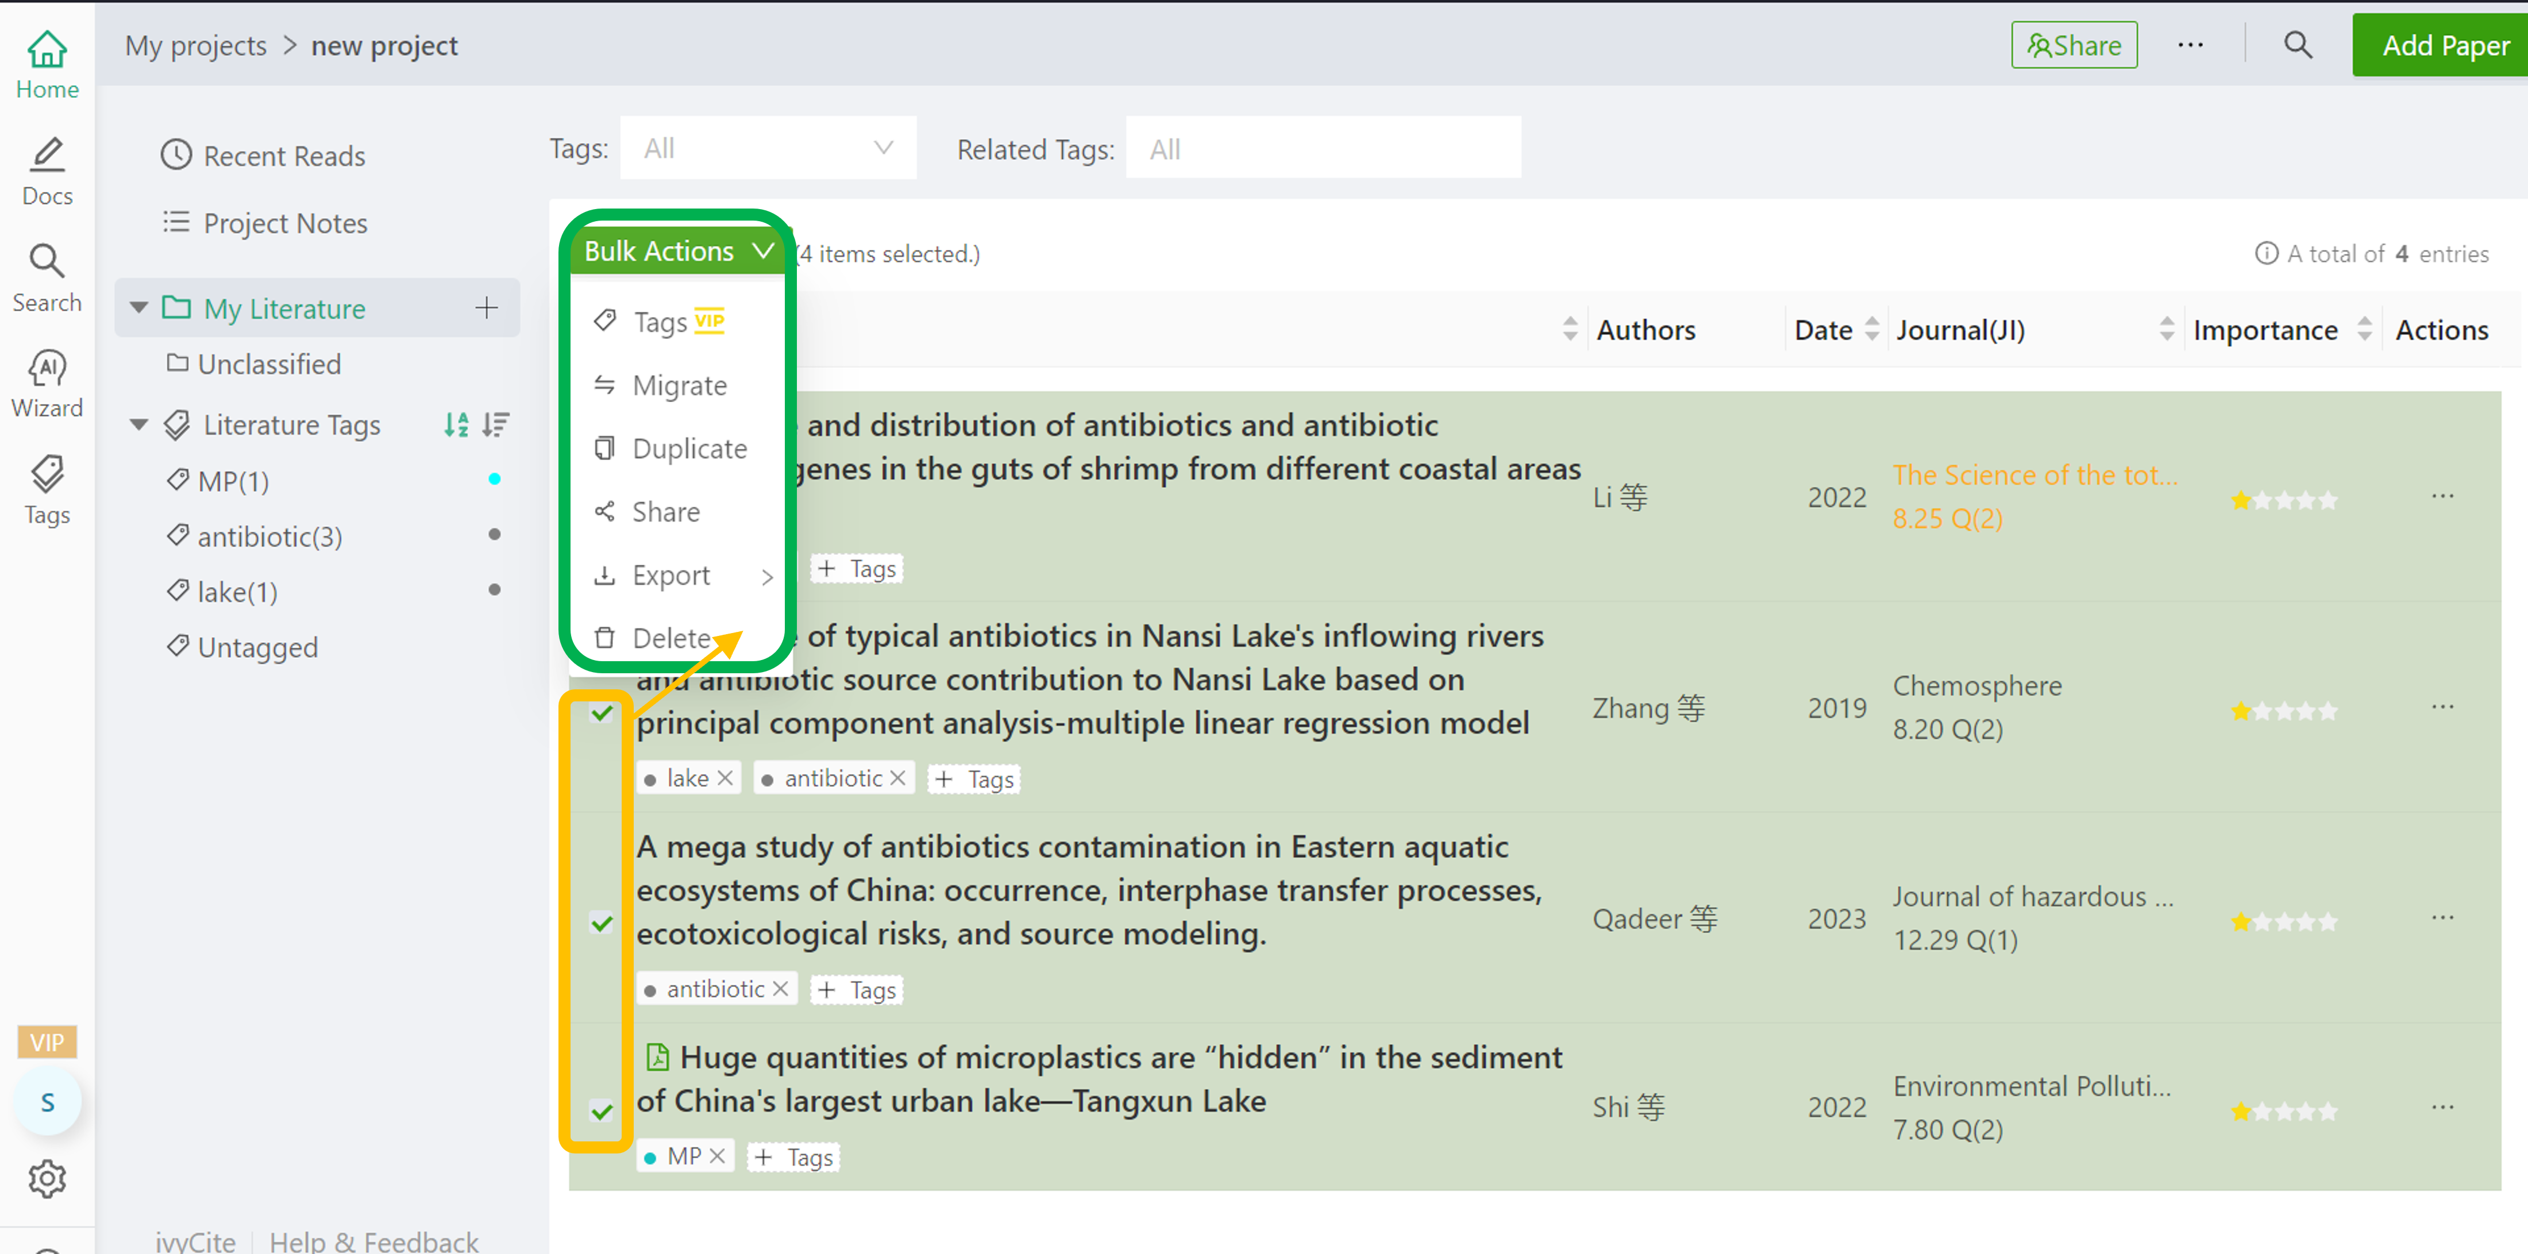
Task: Open PDF icon of microplastics paper
Action: 657,1057
